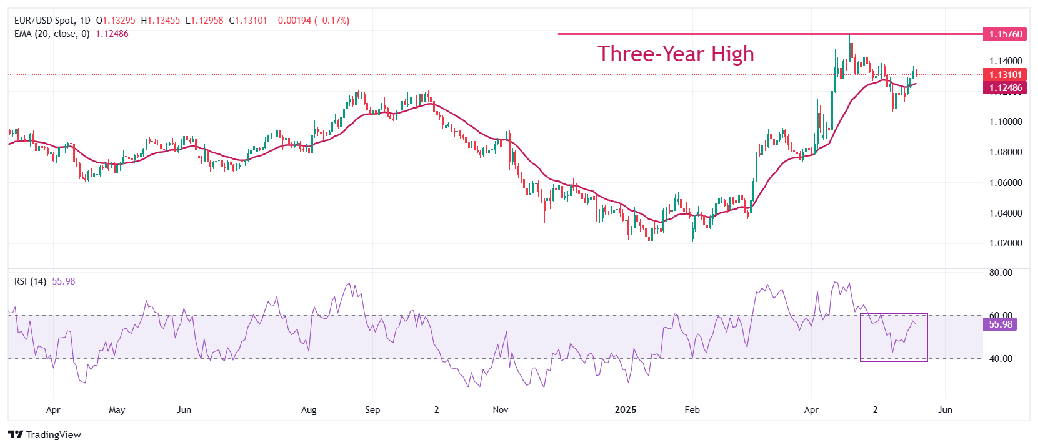
Task: Click the 1.12486 EMA value tag
Action: [1005, 88]
